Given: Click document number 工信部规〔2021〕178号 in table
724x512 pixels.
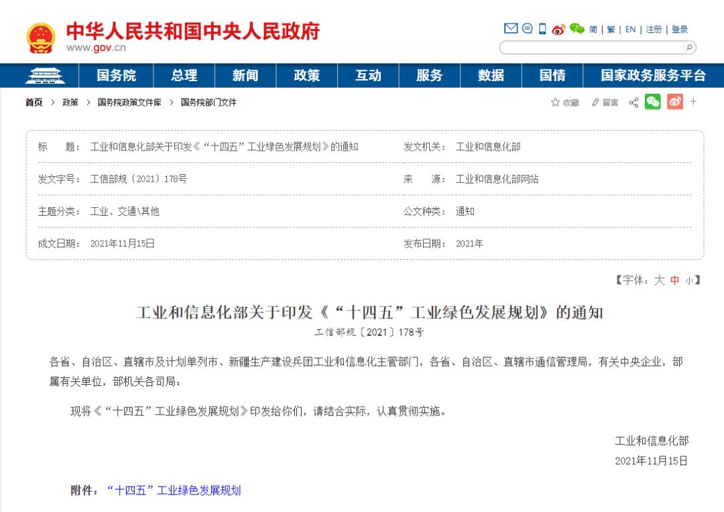Looking at the screenshot, I should tap(139, 179).
